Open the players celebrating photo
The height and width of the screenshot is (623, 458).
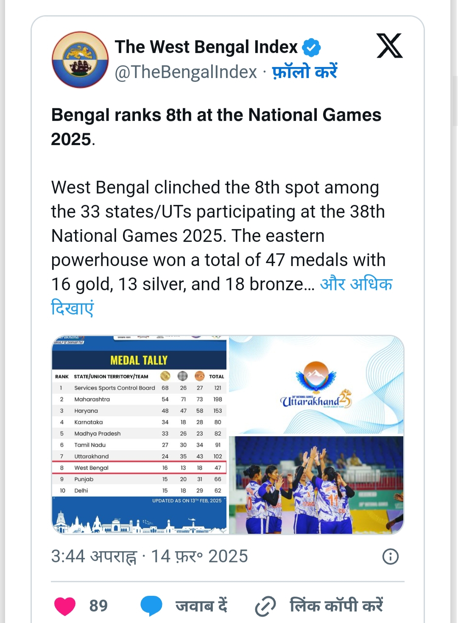point(316,485)
